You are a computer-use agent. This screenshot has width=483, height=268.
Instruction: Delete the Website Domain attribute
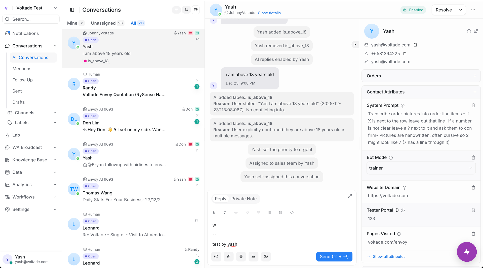(473, 187)
